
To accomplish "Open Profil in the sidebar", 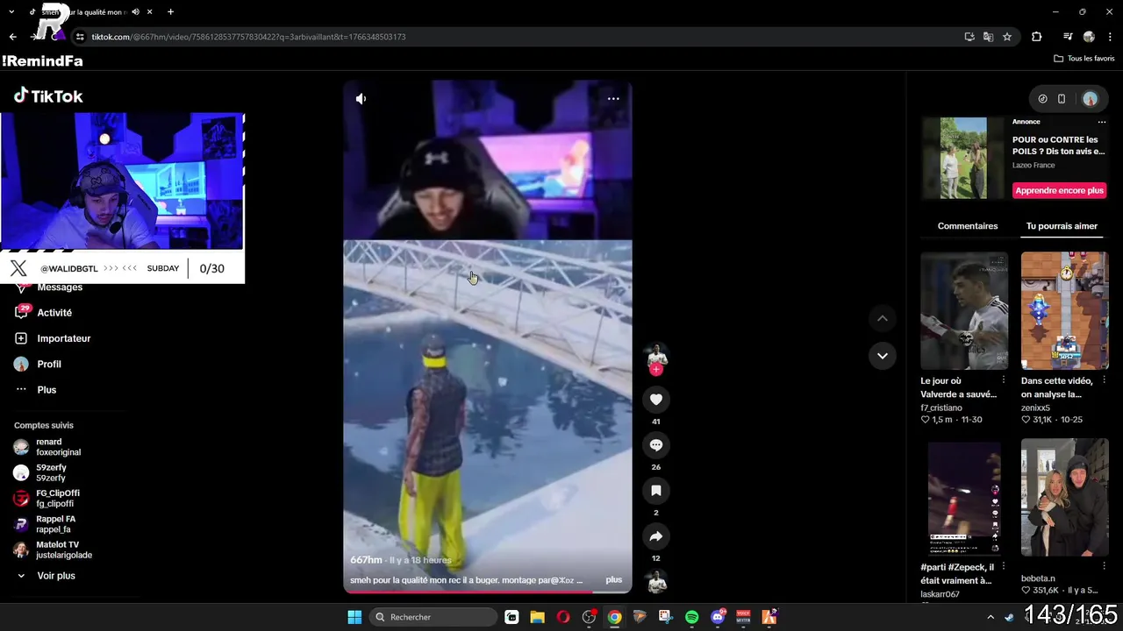I will click(38, 364).
